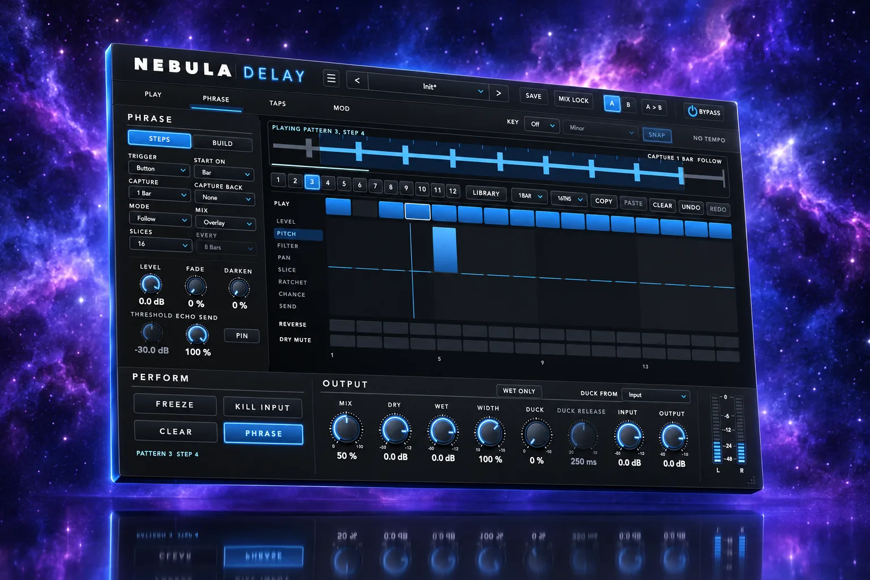Click the Level knob in Phrase section
Image resolution: width=870 pixels, height=580 pixels.
[x=151, y=284]
